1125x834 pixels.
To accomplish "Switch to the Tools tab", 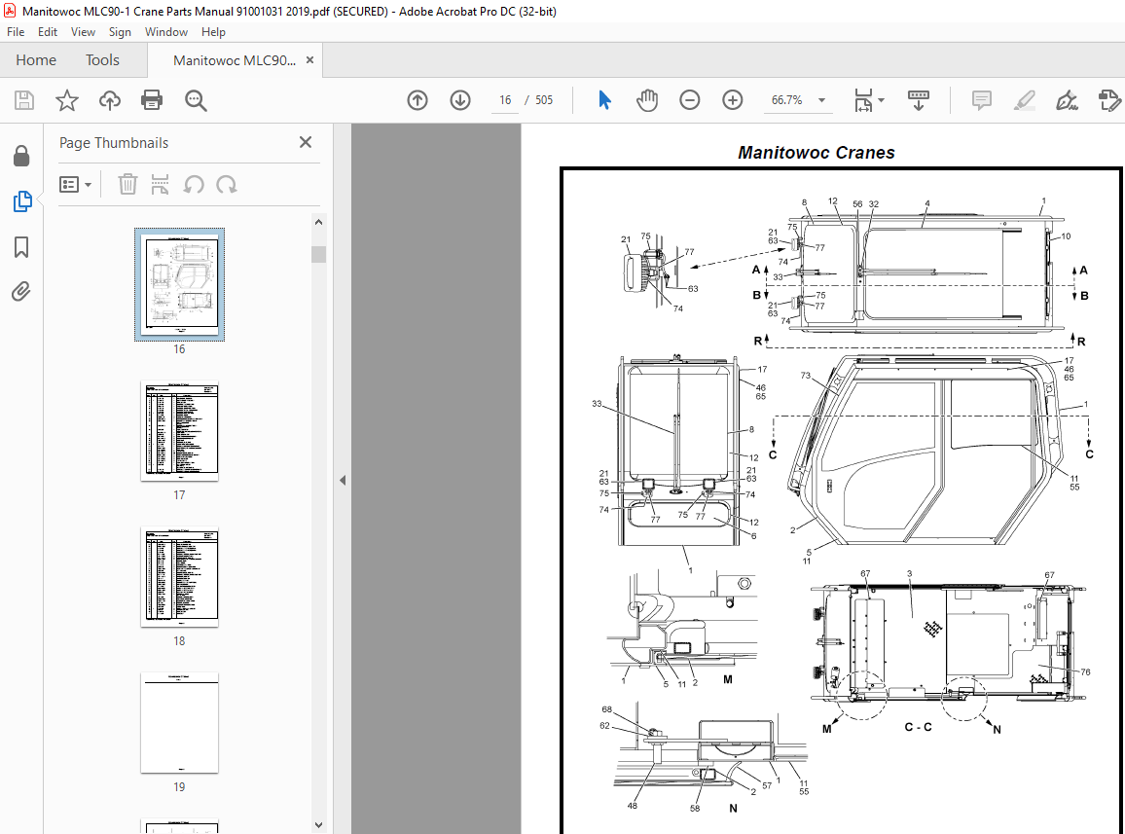I will tap(102, 60).
